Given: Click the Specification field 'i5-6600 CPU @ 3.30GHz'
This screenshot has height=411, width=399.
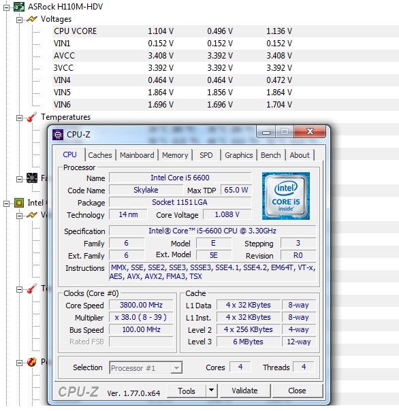Looking at the screenshot, I should (212, 231).
